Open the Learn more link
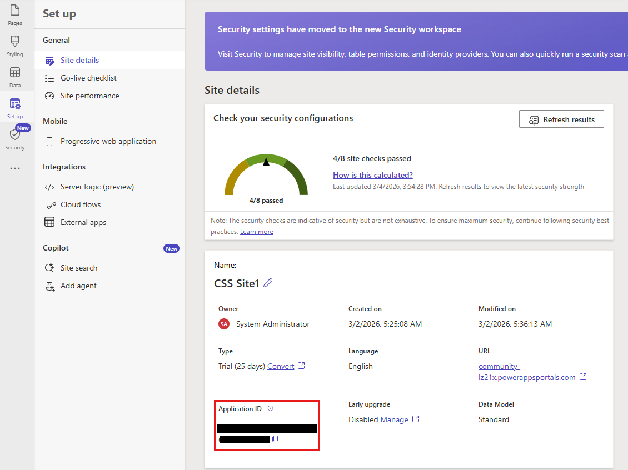This screenshot has height=470, width=628. (256, 232)
